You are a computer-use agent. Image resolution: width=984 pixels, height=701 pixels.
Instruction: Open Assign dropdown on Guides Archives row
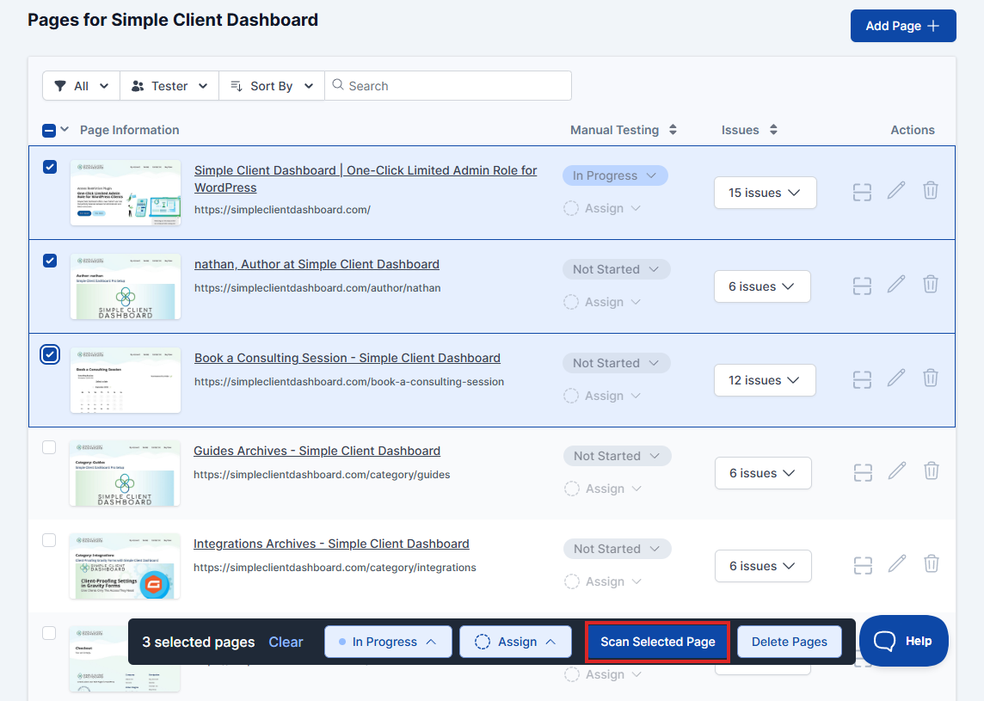603,489
